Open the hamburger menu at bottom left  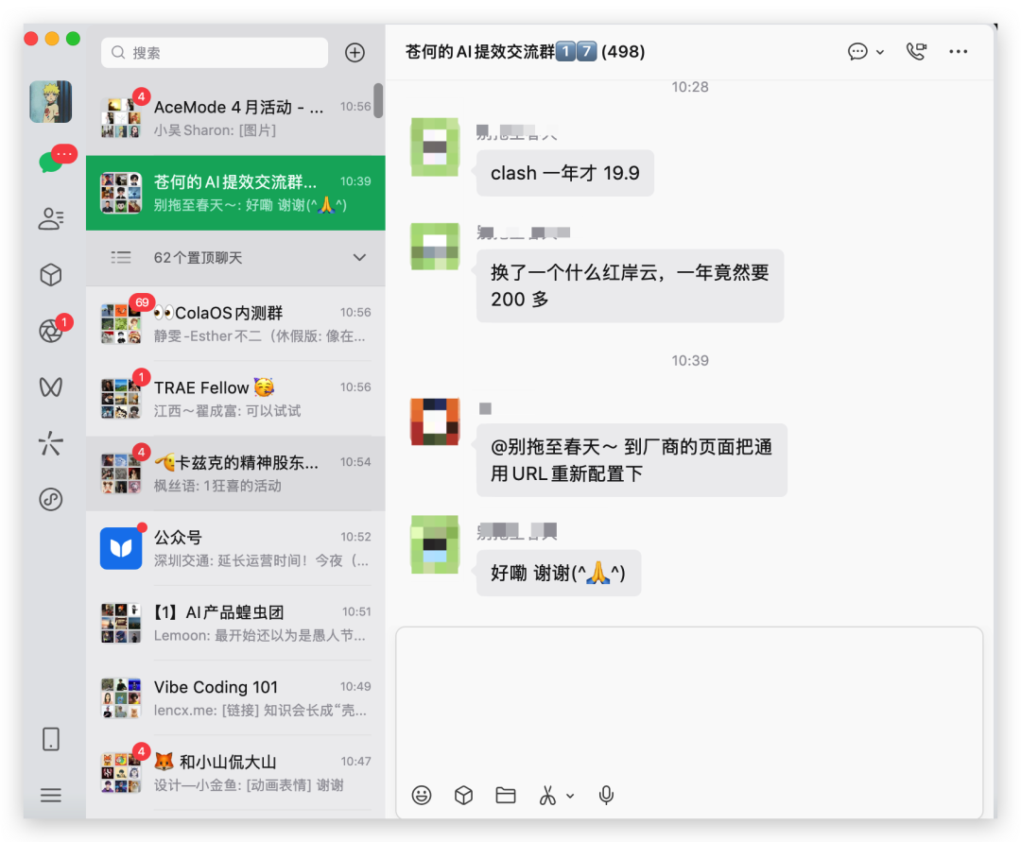pyautogui.click(x=51, y=797)
